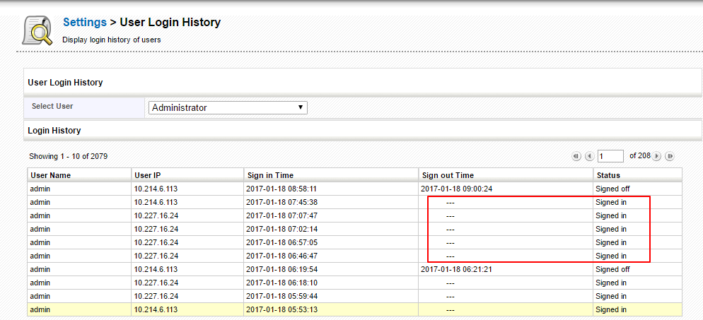Click the User Login History magnifier icon

click(x=37, y=30)
